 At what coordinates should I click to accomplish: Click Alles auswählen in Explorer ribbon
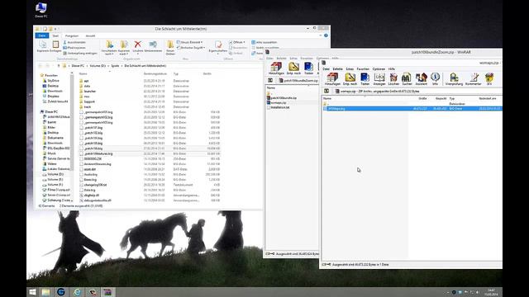point(264,42)
